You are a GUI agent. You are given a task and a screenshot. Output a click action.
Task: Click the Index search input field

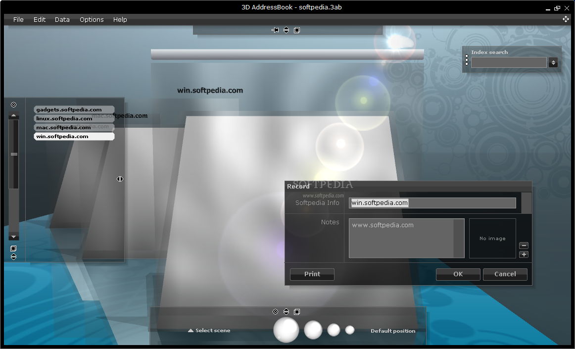coord(509,63)
